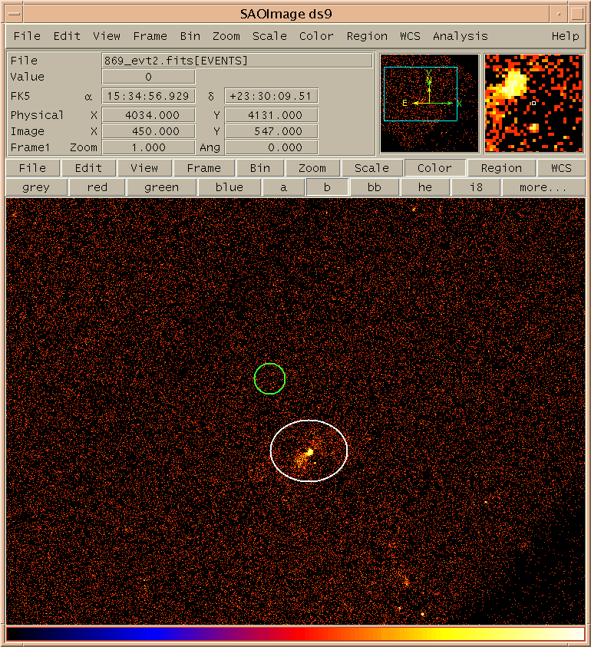Click the bright source inside the ellipse
Viewport: 591px width, 647px height.
pyautogui.click(x=309, y=452)
